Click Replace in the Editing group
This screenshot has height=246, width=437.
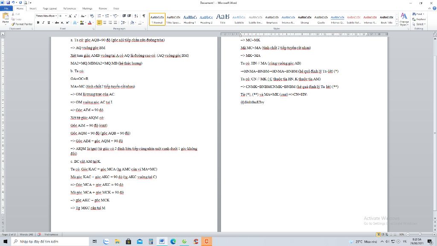pos(419,19)
